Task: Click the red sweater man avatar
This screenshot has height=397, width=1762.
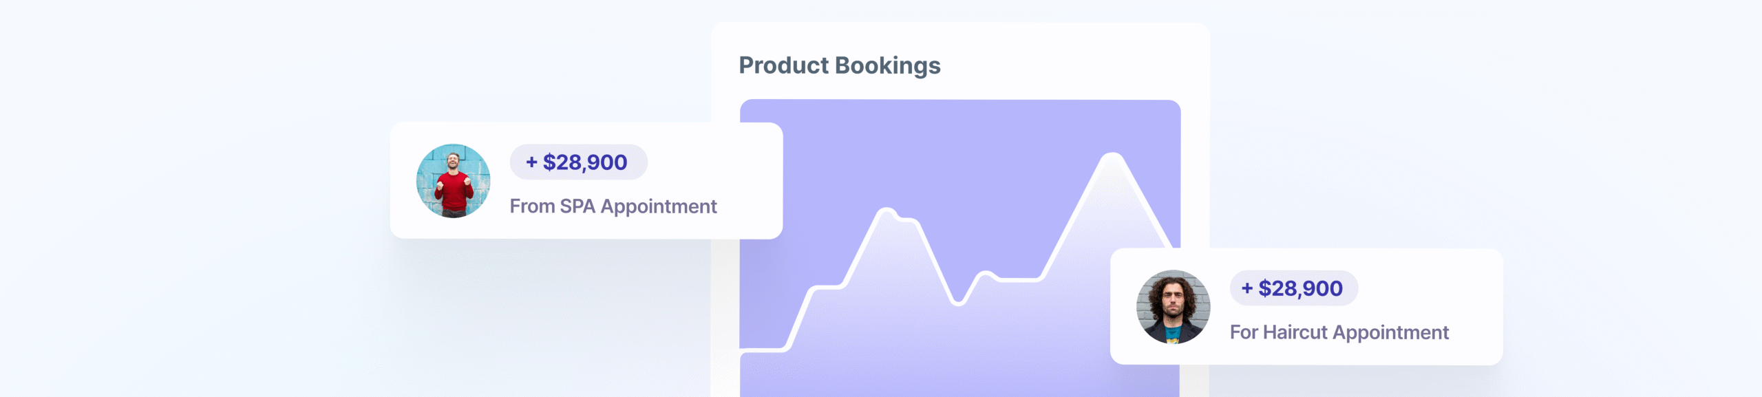Action: (x=454, y=181)
